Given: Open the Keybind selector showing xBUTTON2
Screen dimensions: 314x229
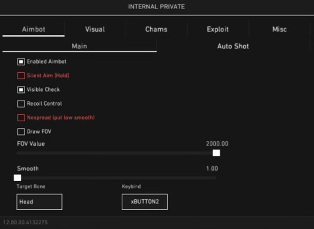Looking at the screenshot, I should click(x=144, y=202).
